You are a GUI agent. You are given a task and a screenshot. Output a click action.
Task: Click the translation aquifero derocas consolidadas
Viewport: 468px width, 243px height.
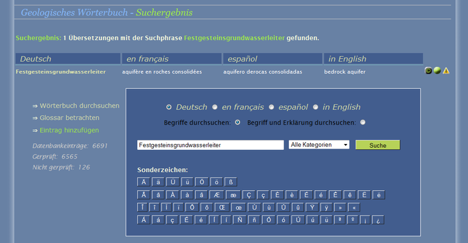click(263, 72)
